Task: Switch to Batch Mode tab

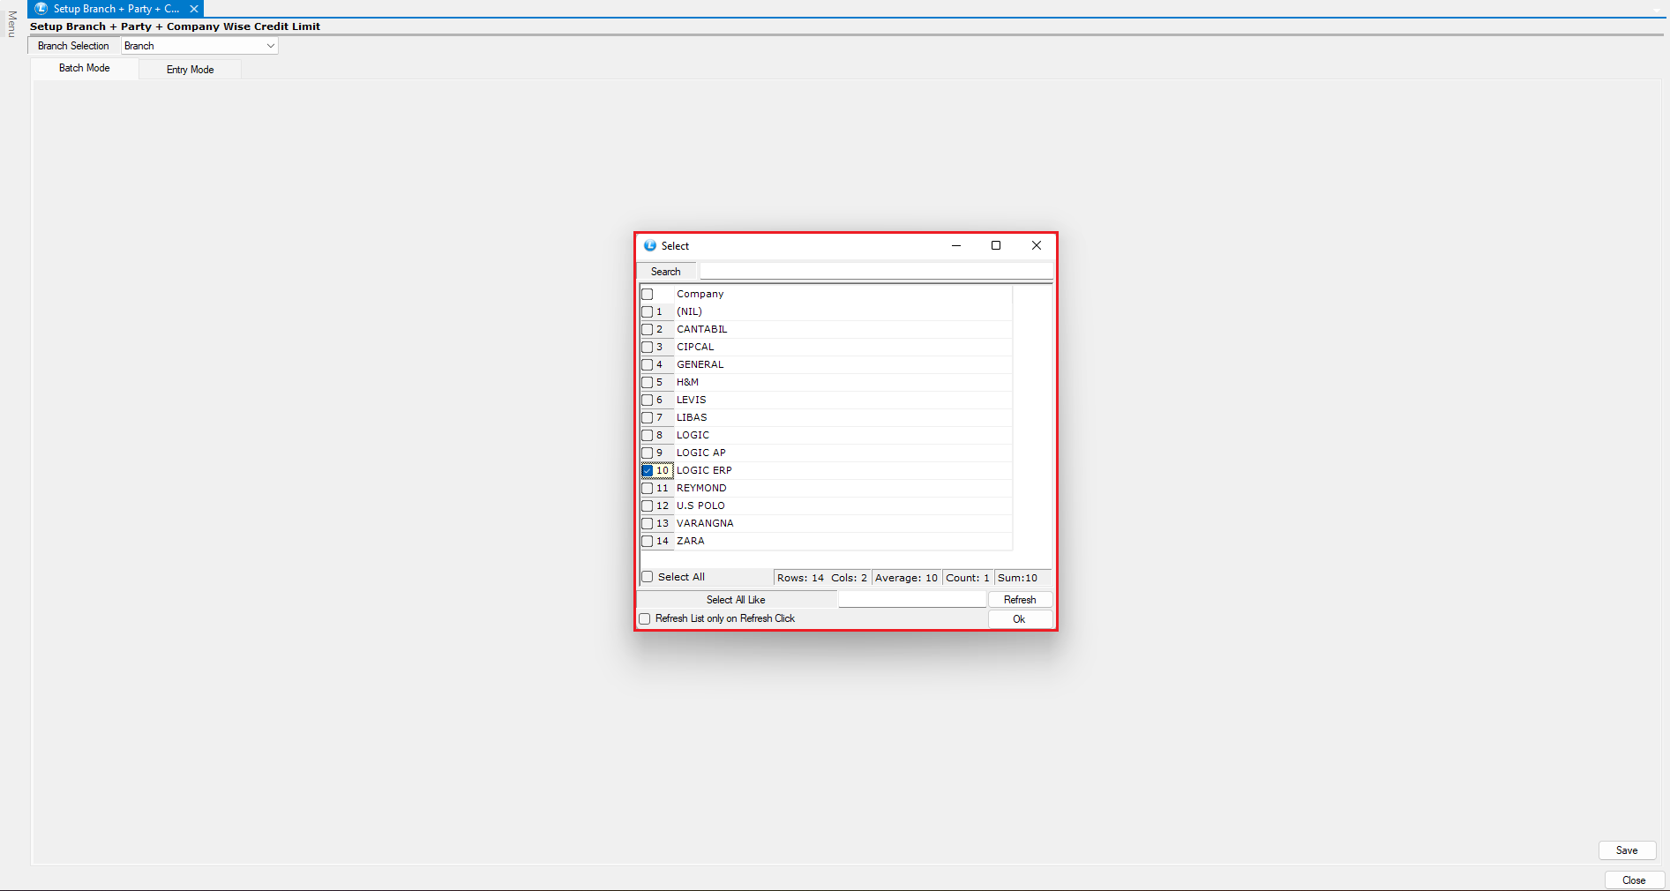Action: [x=85, y=68]
